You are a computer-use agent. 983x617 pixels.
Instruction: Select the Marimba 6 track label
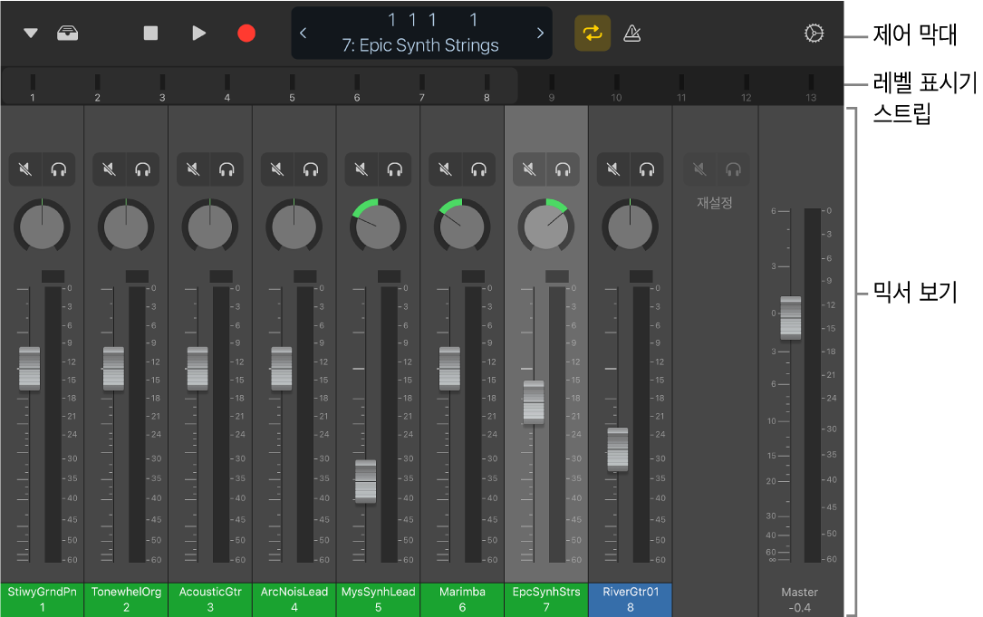click(462, 600)
